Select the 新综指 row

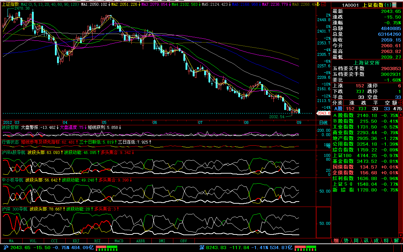pyautogui.click(x=365, y=190)
